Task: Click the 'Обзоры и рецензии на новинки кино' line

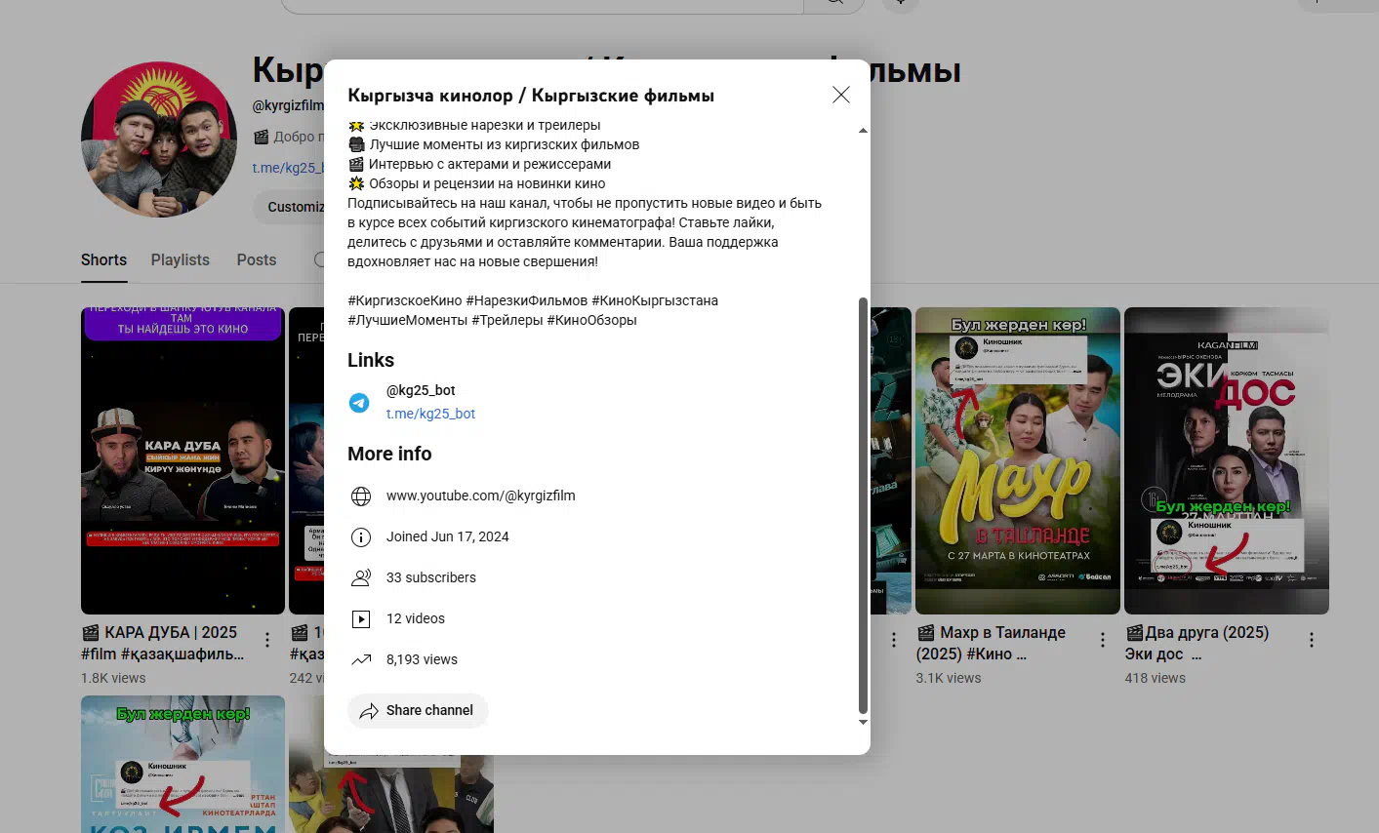Action: tap(476, 183)
